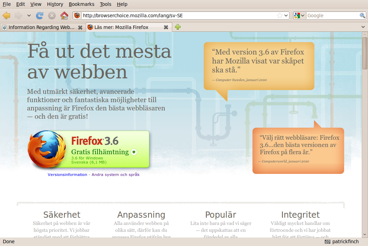The height and width of the screenshot is (246, 368).
Task: Click the search magnifier icon
Action: click(x=362, y=16)
